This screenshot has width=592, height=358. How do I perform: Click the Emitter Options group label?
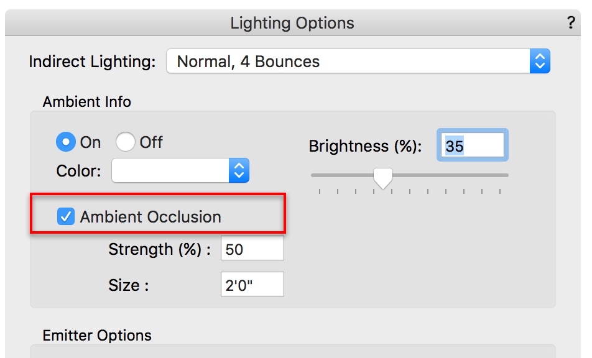(x=97, y=336)
